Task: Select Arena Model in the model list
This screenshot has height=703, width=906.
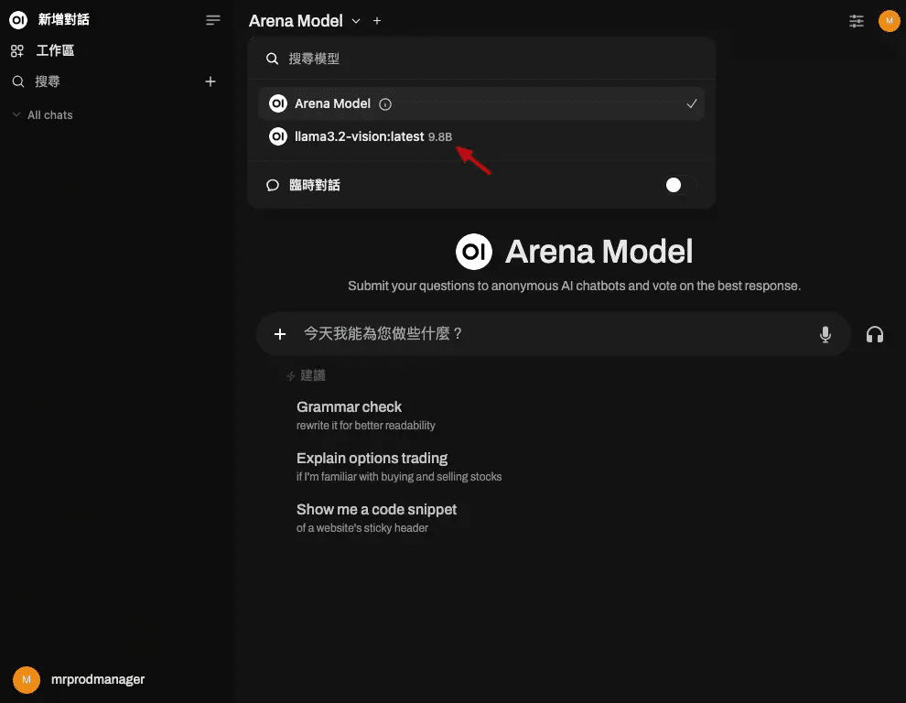Action: [x=481, y=103]
